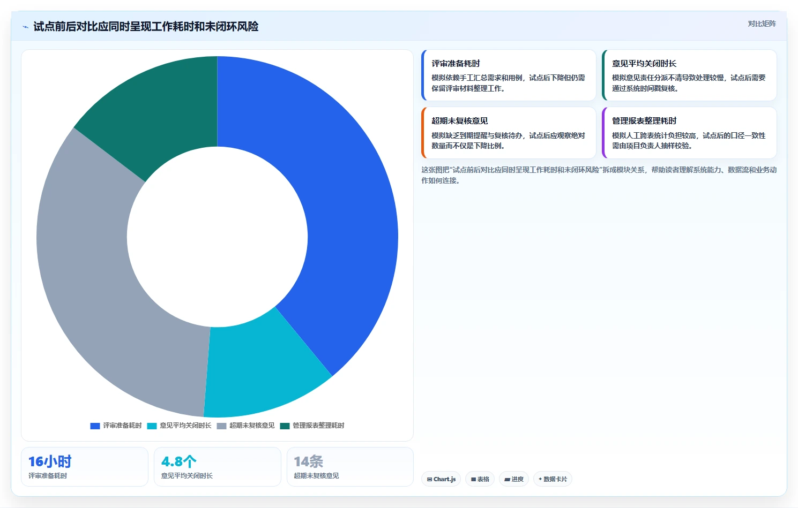798x508 pixels.
Task: Click the Chart.js tag chip
Action: pyautogui.click(x=441, y=479)
